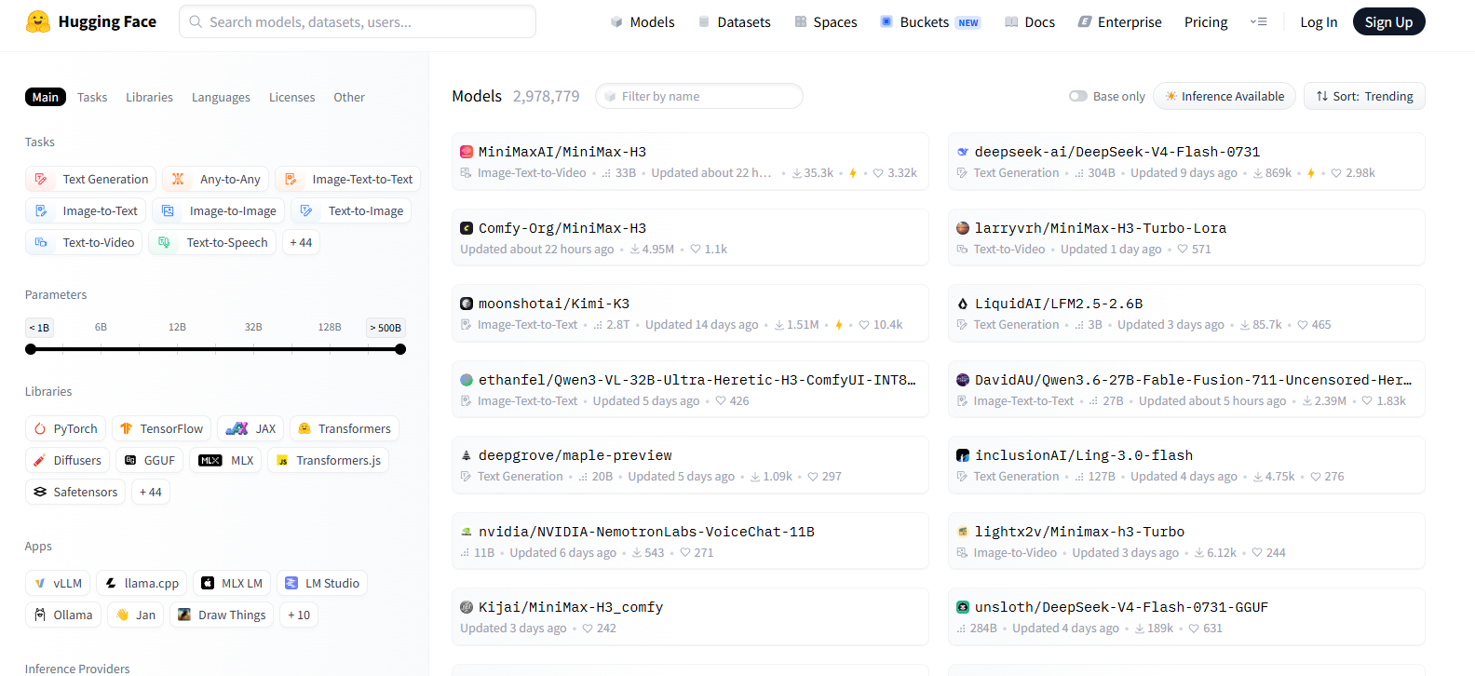Toggle the Text-to-Image task filter
The image size is (1475, 676).
pyautogui.click(x=351, y=211)
